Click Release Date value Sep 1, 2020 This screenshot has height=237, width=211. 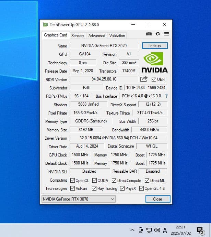[x=83, y=71]
